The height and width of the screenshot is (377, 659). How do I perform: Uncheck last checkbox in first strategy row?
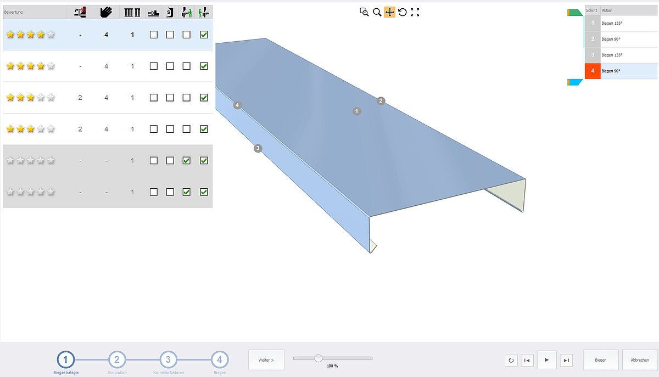(x=204, y=35)
